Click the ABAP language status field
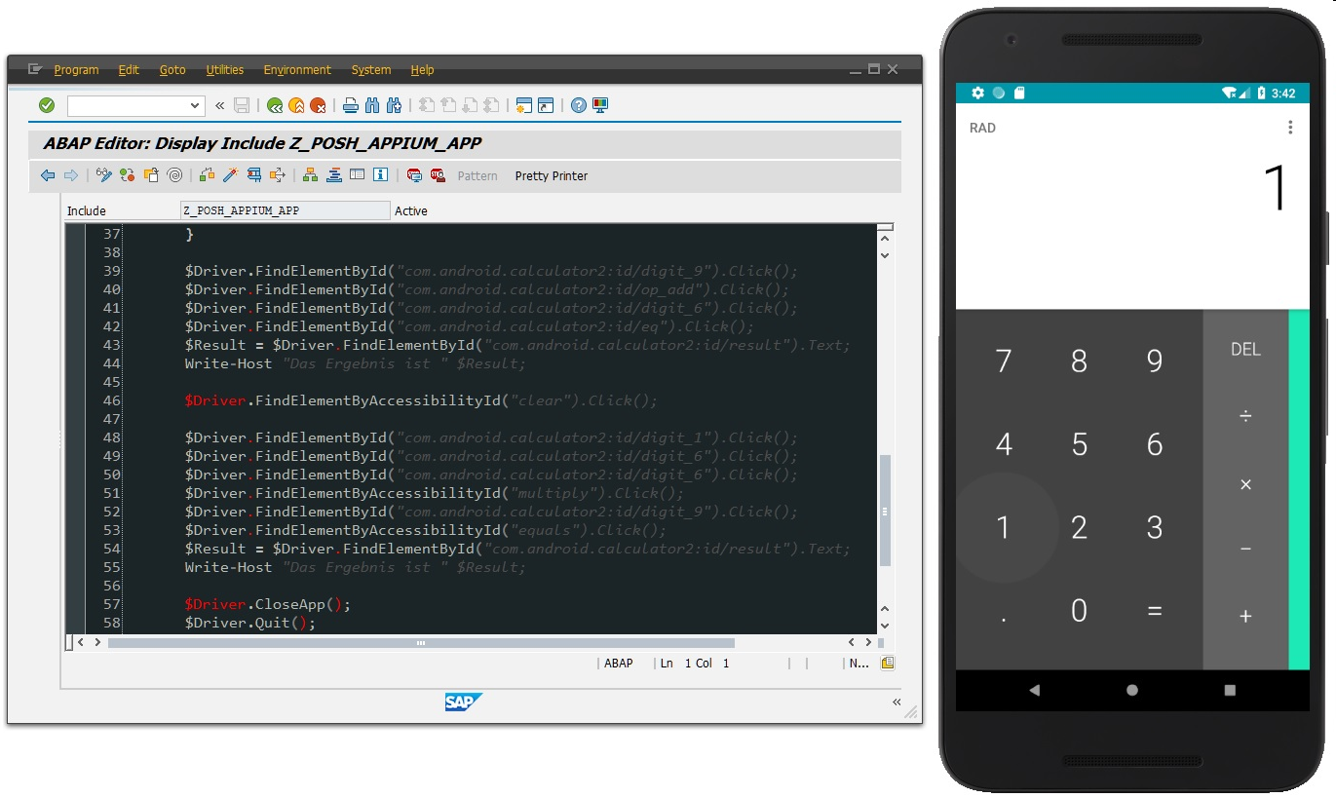Viewport: 1336px width, 798px height. click(618, 664)
